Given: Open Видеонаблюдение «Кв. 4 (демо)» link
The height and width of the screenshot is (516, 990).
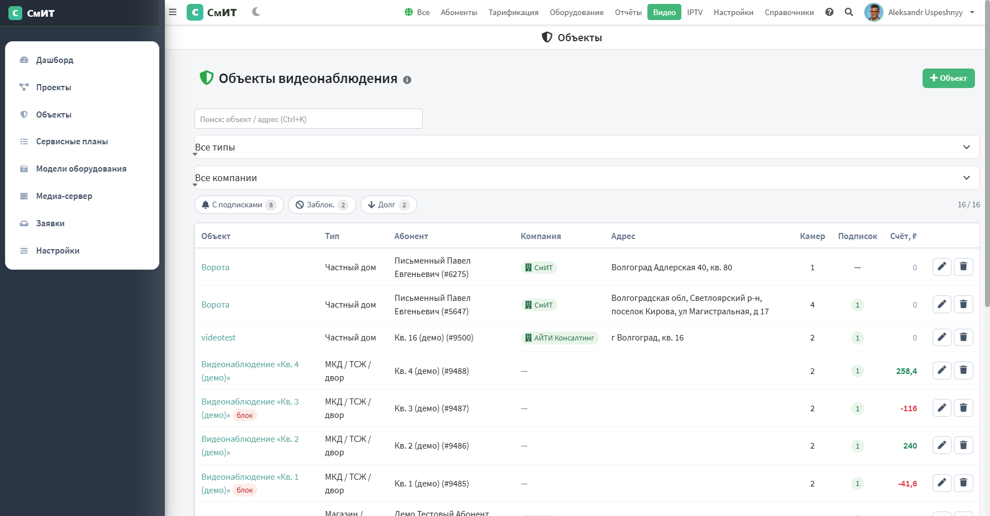Looking at the screenshot, I should pyautogui.click(x=250, y=371).
